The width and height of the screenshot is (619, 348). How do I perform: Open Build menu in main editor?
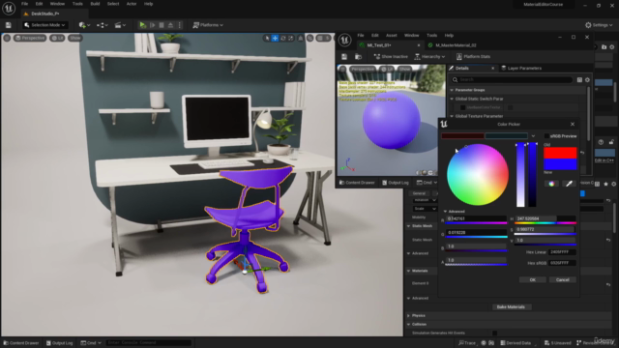95,4
